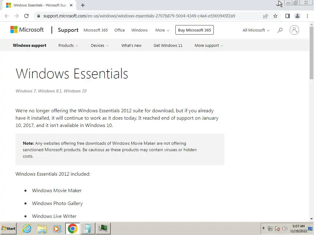Expand the More dropdown in Microsoft header
This screenshot has width=314, height=235.
click(x=162, y=30)
